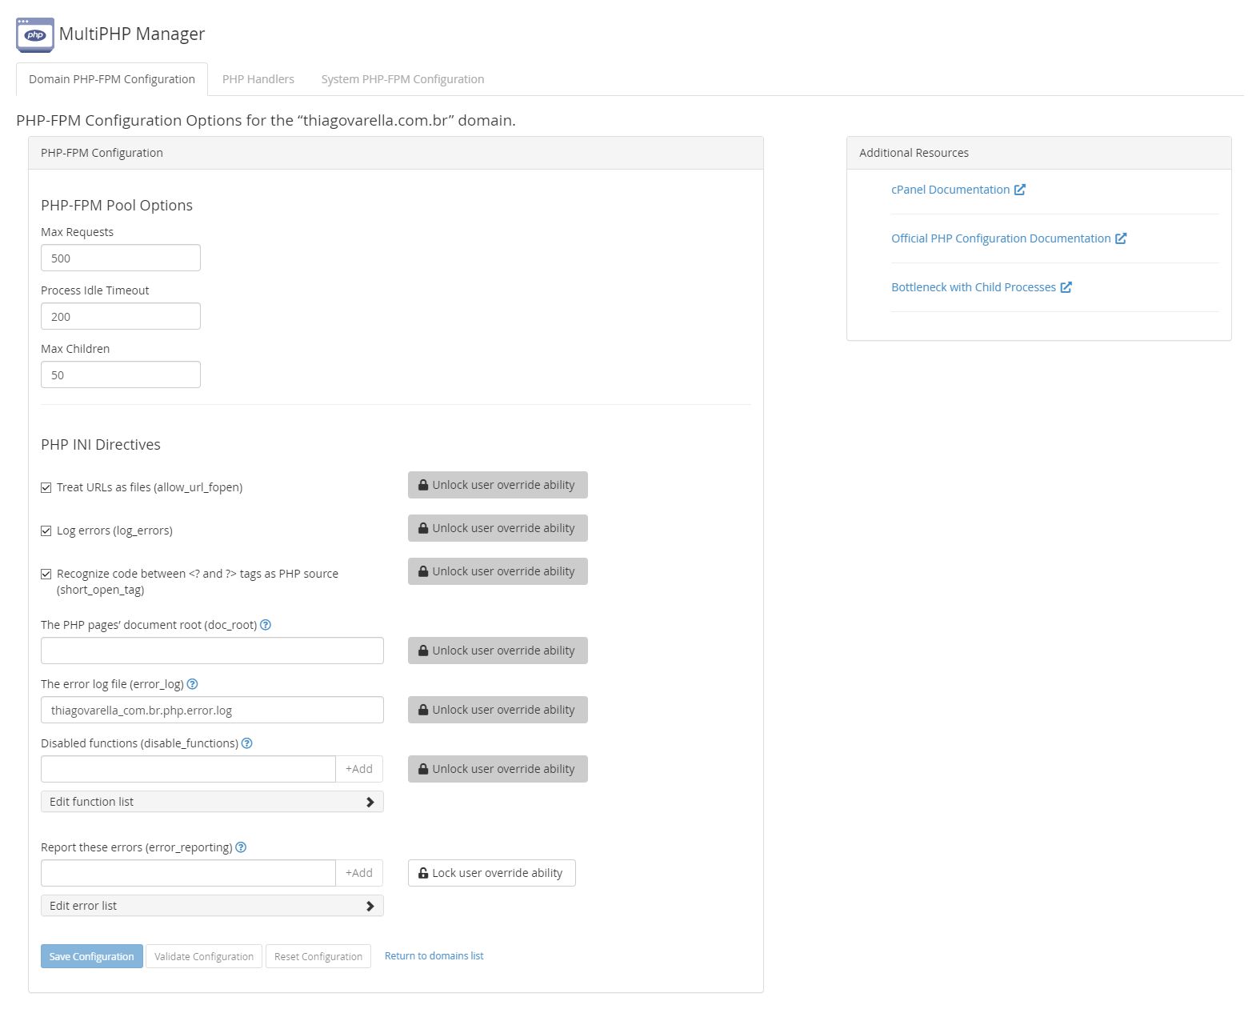Expand the Edit function list panel
This screenshot has height=1025, width=1260.
(x=212, y=802)
